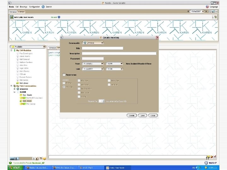Tick the Wednesday checkbox
The height and width of the screenshot is (170, 227).
79,88
